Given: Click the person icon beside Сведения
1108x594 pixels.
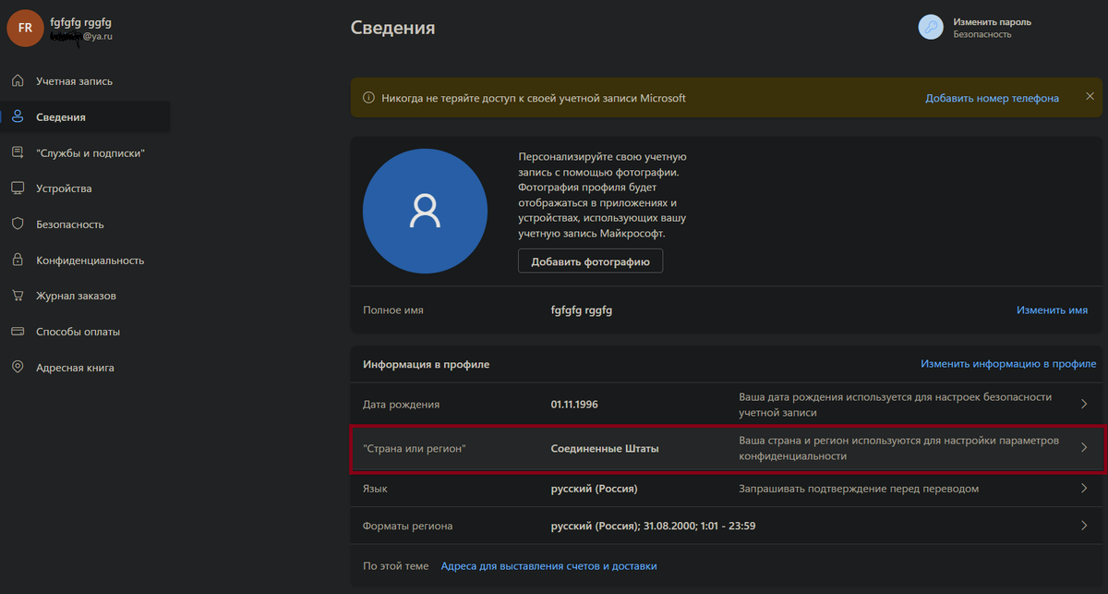Looking at the screenshot, I should pos(18,117).
